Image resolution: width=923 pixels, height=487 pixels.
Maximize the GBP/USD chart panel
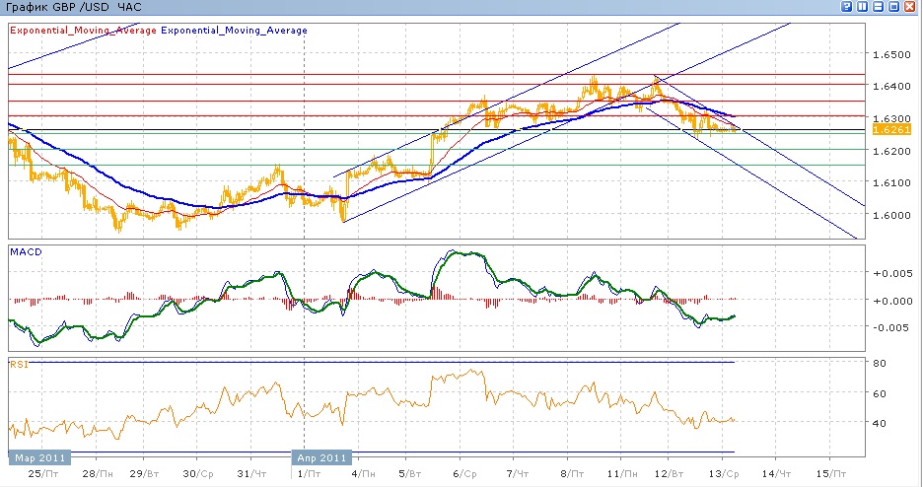pyautogui.click(x=893, y=7)
